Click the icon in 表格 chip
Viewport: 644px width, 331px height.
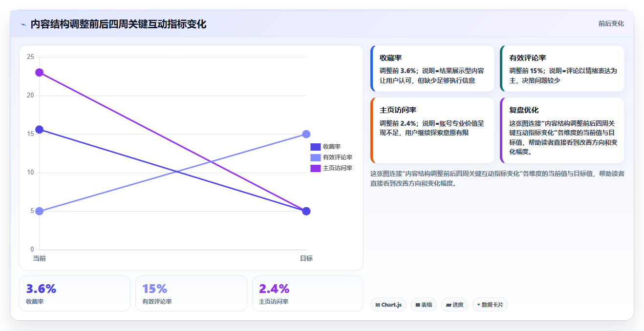[418, 305]
